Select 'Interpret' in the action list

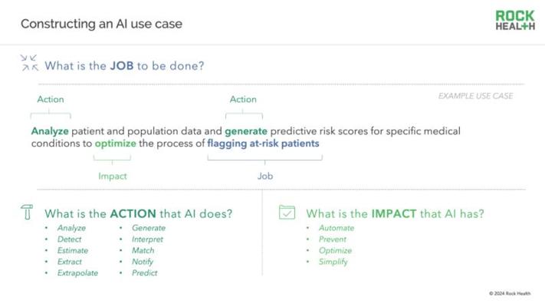(147, 239)
